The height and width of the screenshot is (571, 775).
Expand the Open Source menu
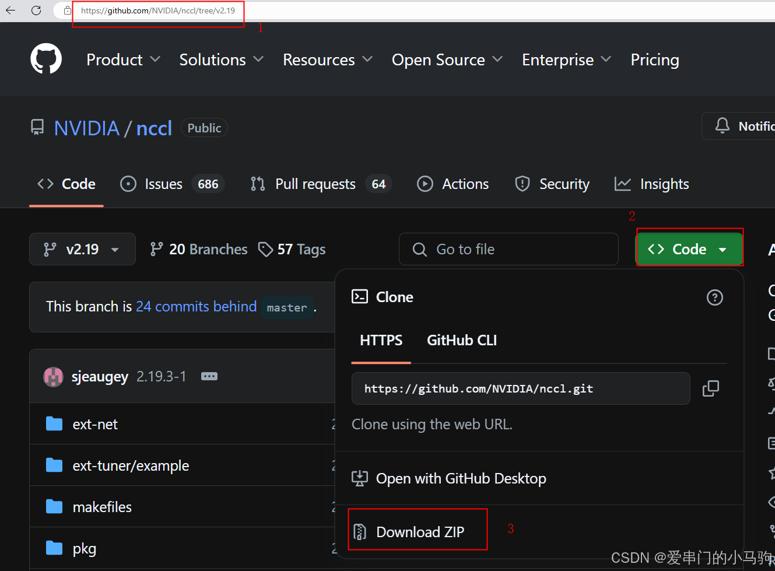pyautogui.click(x=447, y=59)
